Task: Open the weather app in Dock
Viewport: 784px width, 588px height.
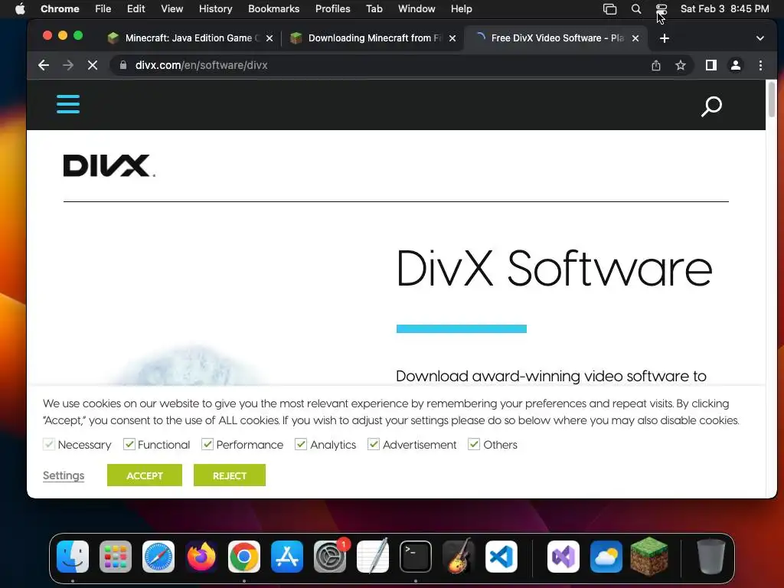Action: 606,556
